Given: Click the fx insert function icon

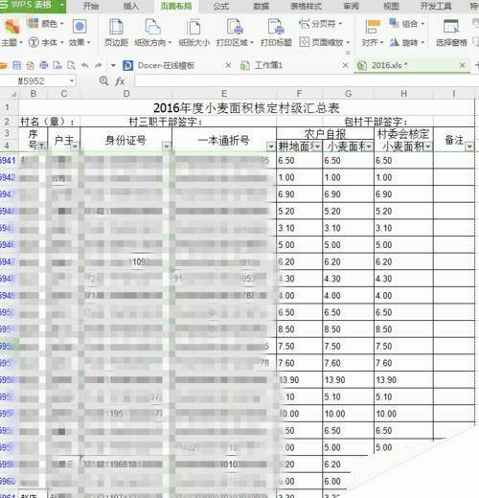Looking at the screenshot, I should tap(120, 81).
